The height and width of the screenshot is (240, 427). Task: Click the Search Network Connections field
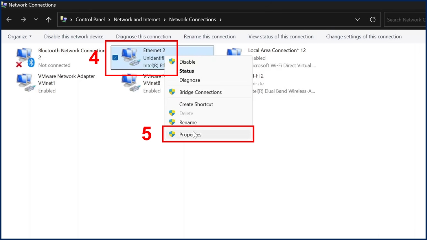coord(406,20)
